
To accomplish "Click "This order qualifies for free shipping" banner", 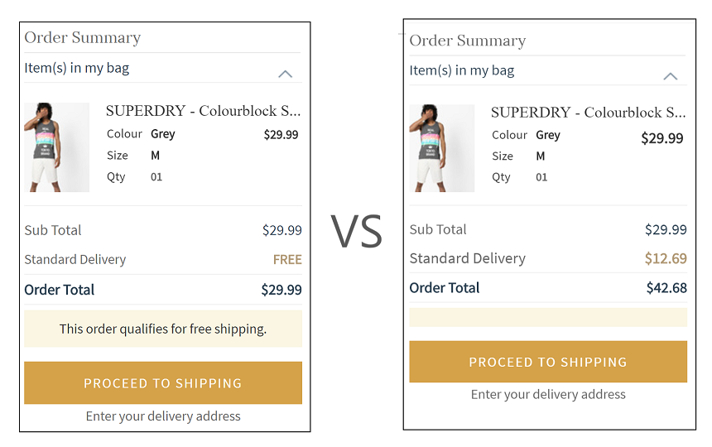I will (x=163, y=329).
